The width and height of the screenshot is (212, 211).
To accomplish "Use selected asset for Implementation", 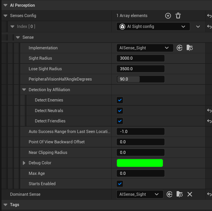I will pyautogui.click(x=180, y=48).
